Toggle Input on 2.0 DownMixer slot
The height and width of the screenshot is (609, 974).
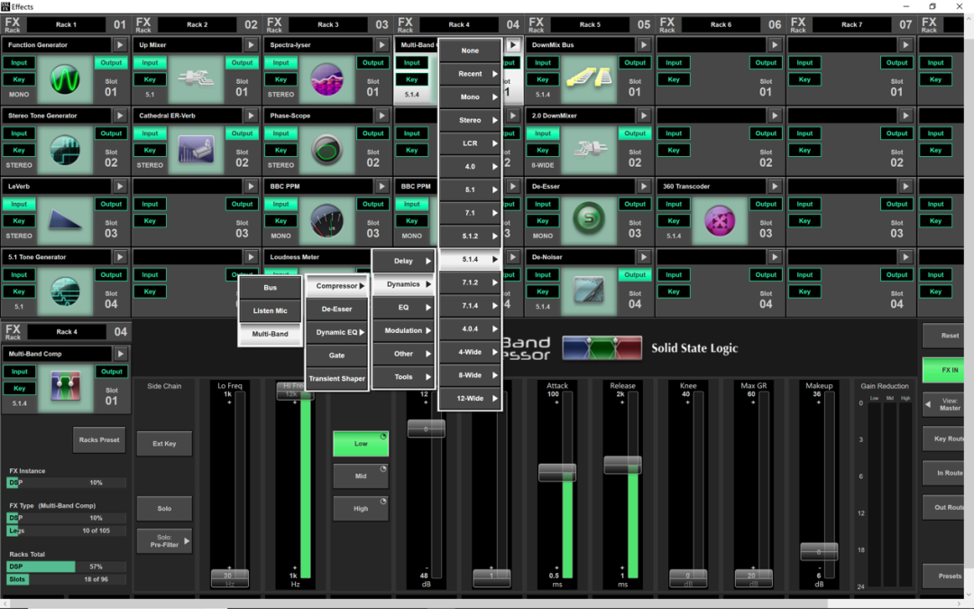543,133
